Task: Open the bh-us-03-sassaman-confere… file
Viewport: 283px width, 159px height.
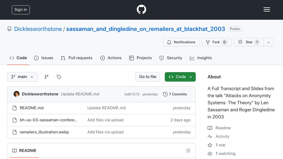Action: 48,120
